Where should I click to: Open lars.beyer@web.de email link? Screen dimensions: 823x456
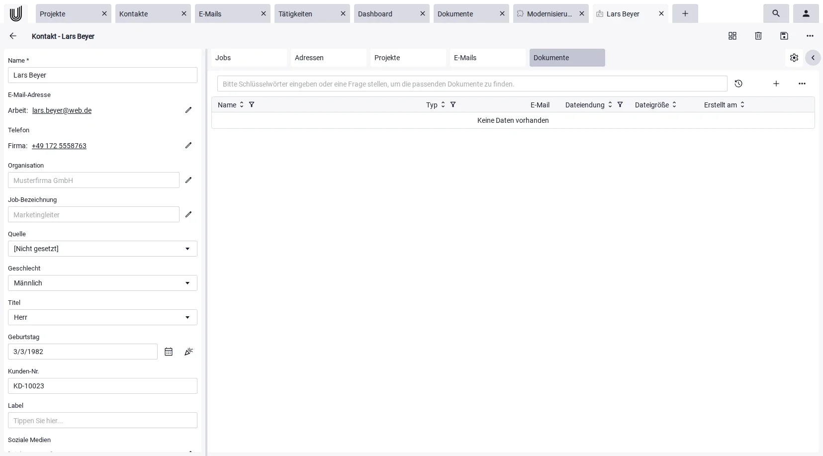[x=62, y=110]
